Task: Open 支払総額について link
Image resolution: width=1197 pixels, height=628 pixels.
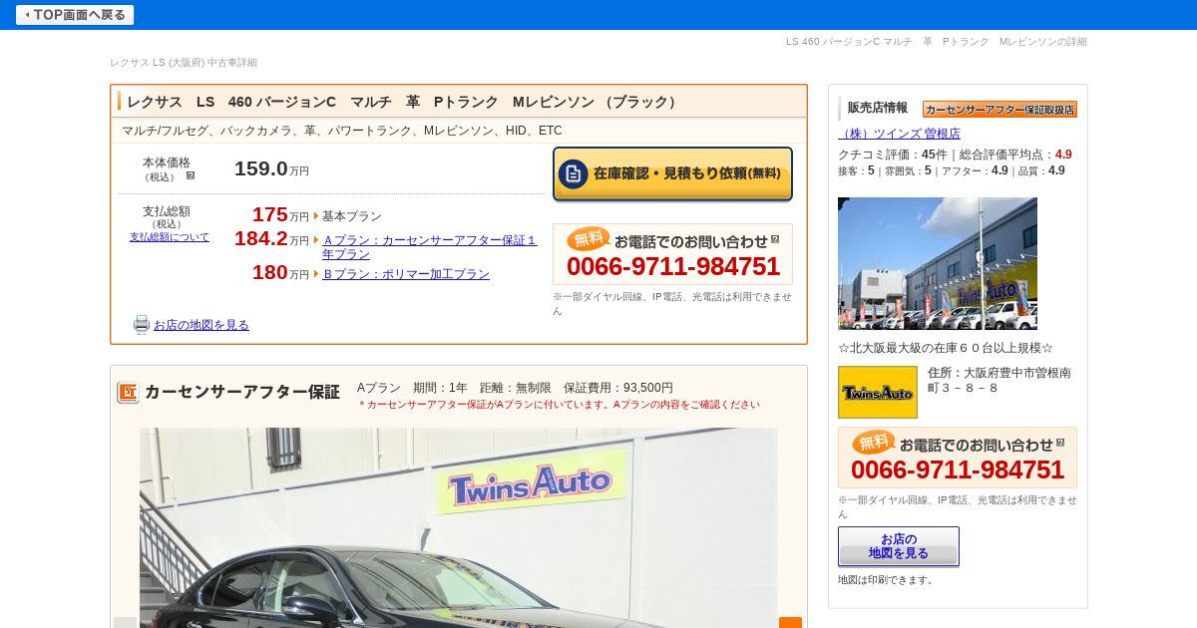Action: (170, 237)
